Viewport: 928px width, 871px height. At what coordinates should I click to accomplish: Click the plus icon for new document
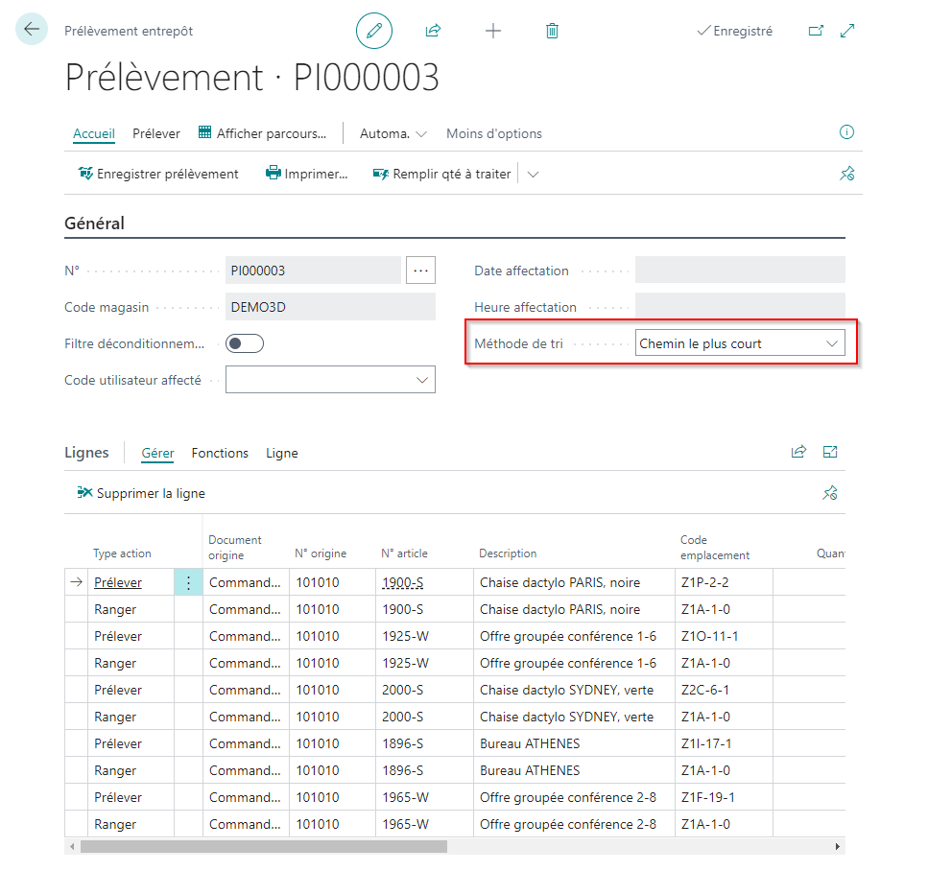pos(493,31)
